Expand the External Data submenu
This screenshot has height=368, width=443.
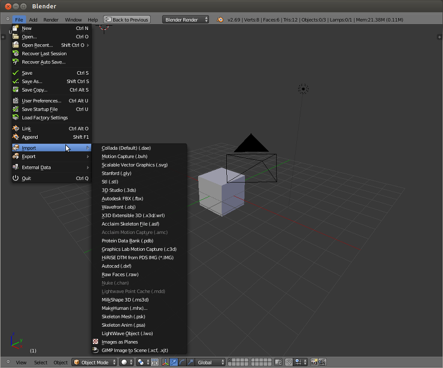coord(51,168)
